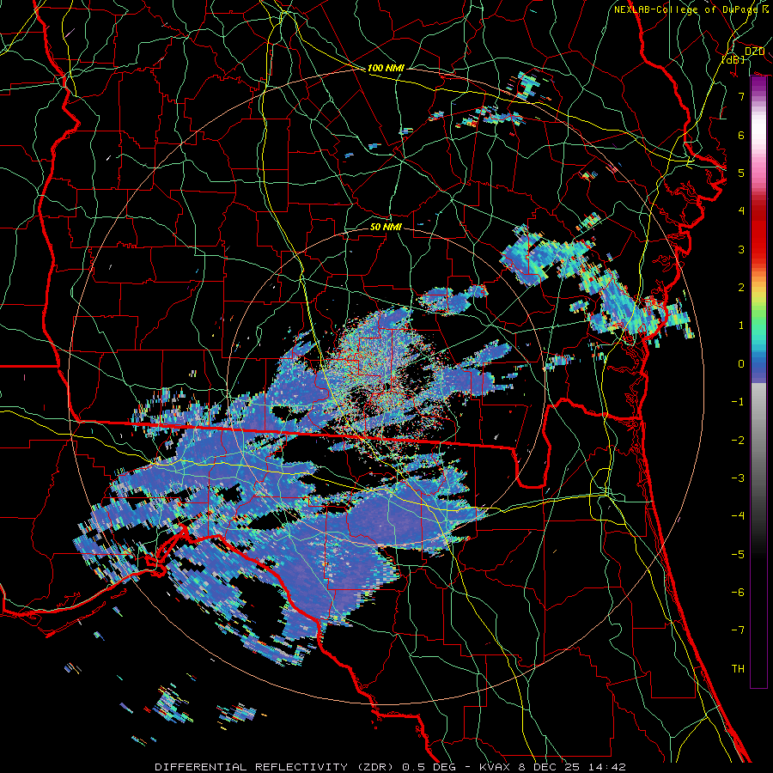Click the 2 value on the dB scale
Image resolution: width=773 pixels, height=773 pixels.
(741, 288)
